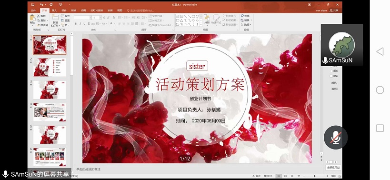Screen dimensions: 390x180
Task: Save the presentation from quick access toolbar
Action: (33, 4)
